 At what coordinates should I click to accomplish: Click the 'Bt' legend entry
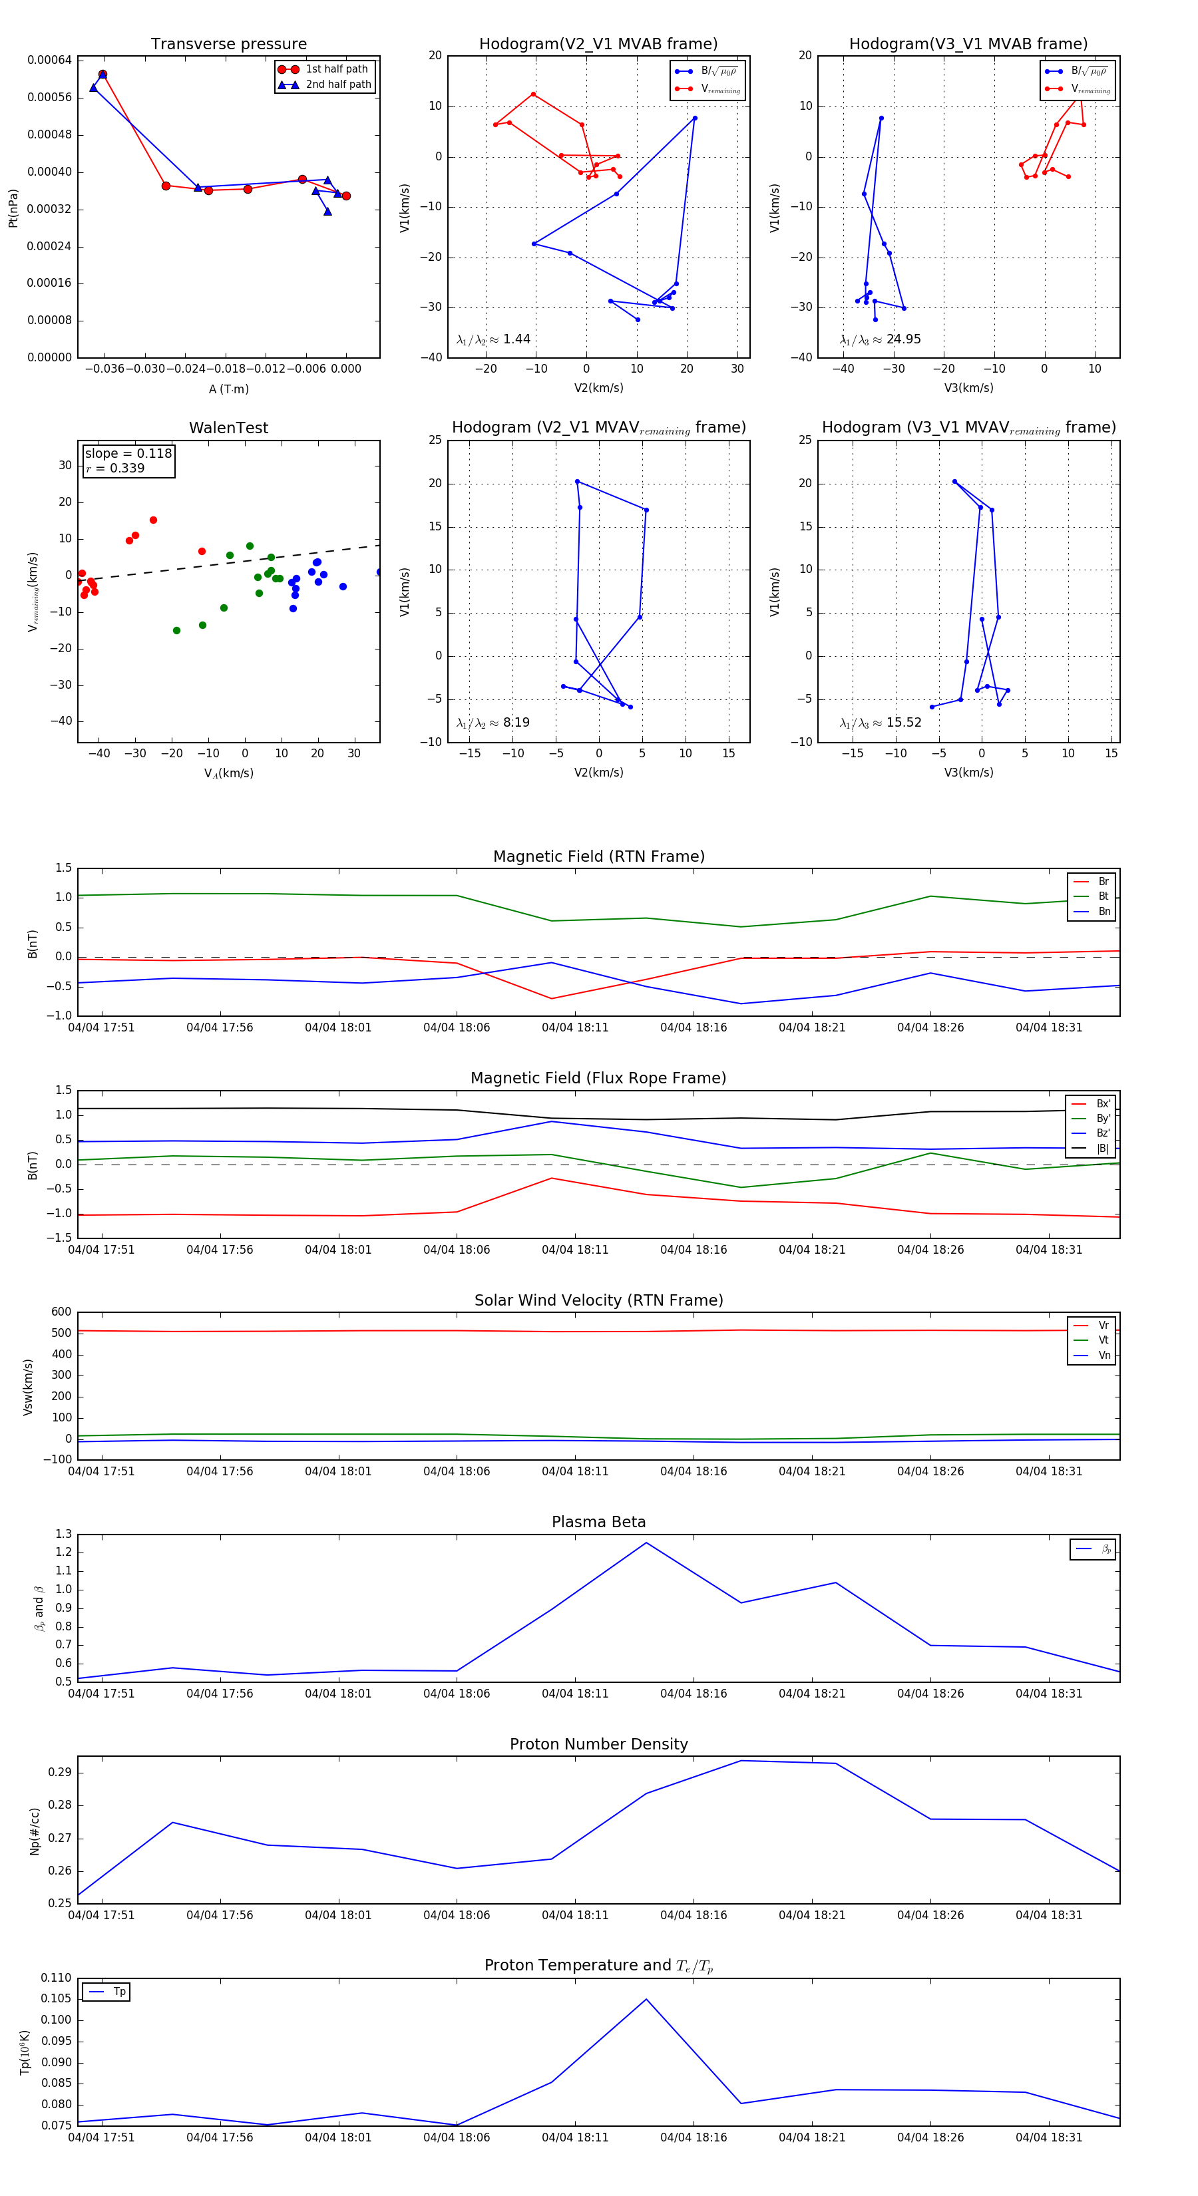[1092, 896]
